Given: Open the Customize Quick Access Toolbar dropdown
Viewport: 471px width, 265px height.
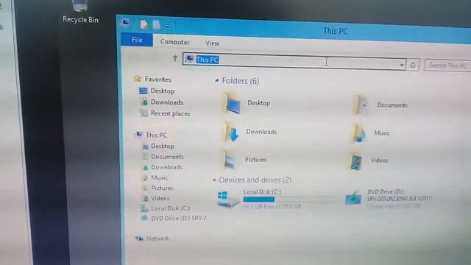Looking at the screenshot, I should click(167, 26).
